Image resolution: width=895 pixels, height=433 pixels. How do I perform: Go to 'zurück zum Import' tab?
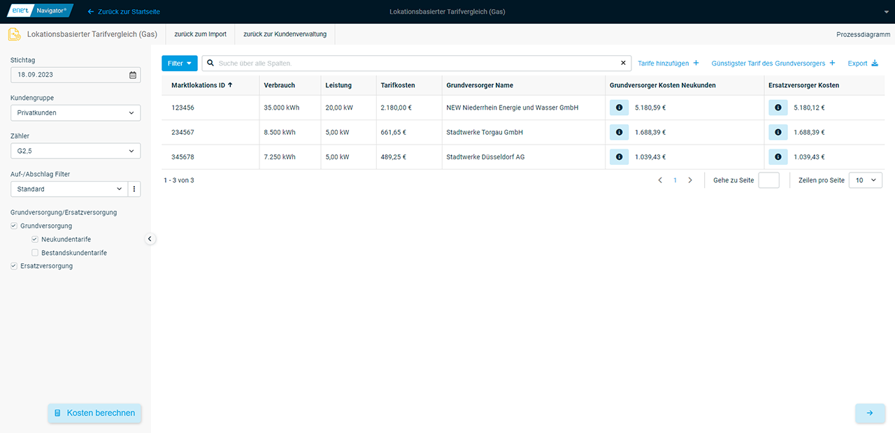click(200, 34)
